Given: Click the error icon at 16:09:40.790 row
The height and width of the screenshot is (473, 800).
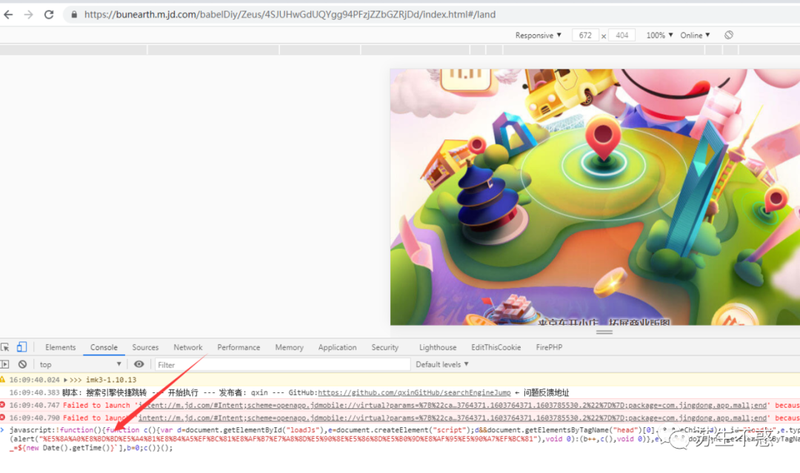Looking at the screenshot, I should [x=2, y=417].
